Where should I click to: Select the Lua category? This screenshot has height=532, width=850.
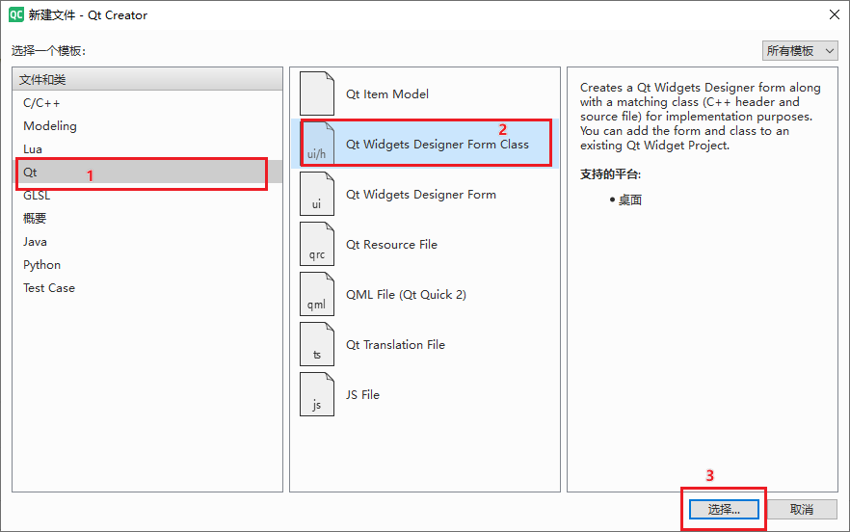[x=147, y=149]
